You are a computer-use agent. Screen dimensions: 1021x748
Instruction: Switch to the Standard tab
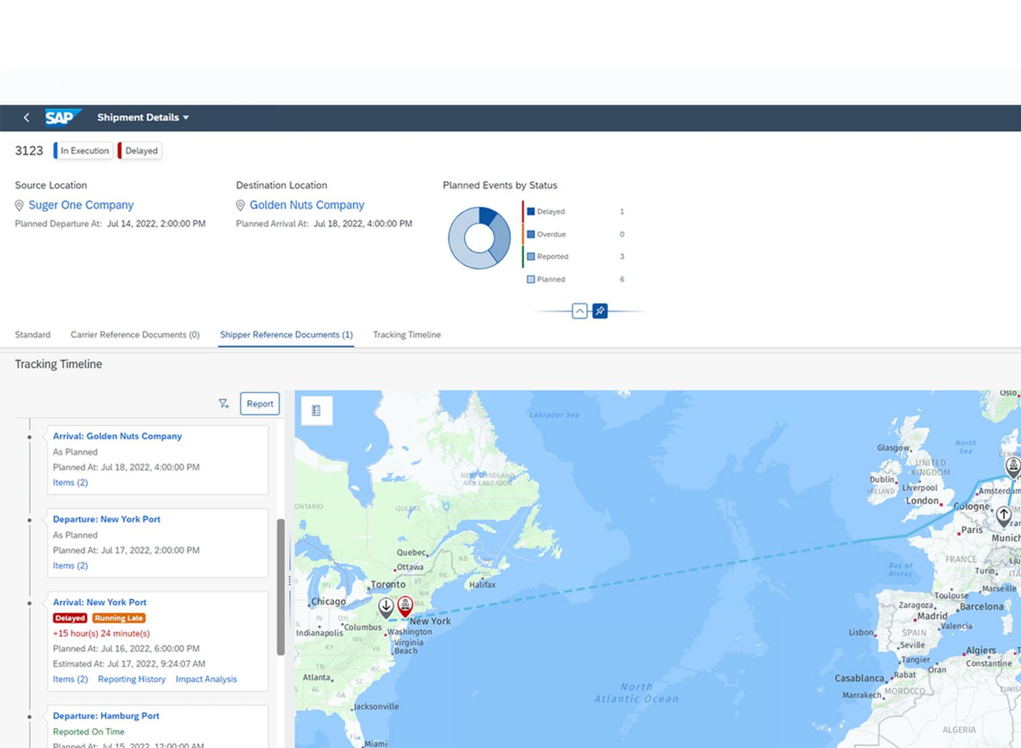click(x=33, y=335)
